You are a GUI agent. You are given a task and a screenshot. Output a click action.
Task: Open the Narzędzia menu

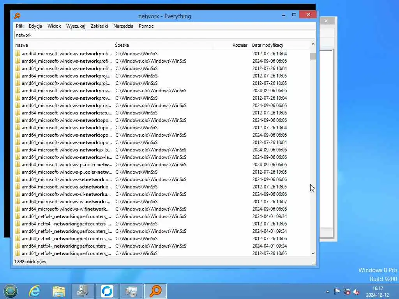point(123,26)
